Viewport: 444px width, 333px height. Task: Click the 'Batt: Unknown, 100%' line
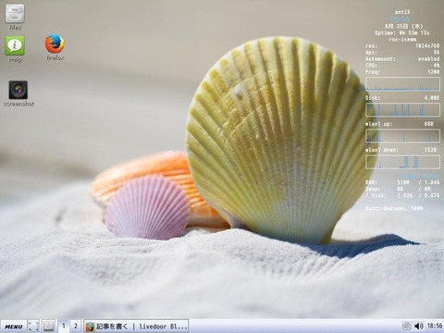[394, 209]
